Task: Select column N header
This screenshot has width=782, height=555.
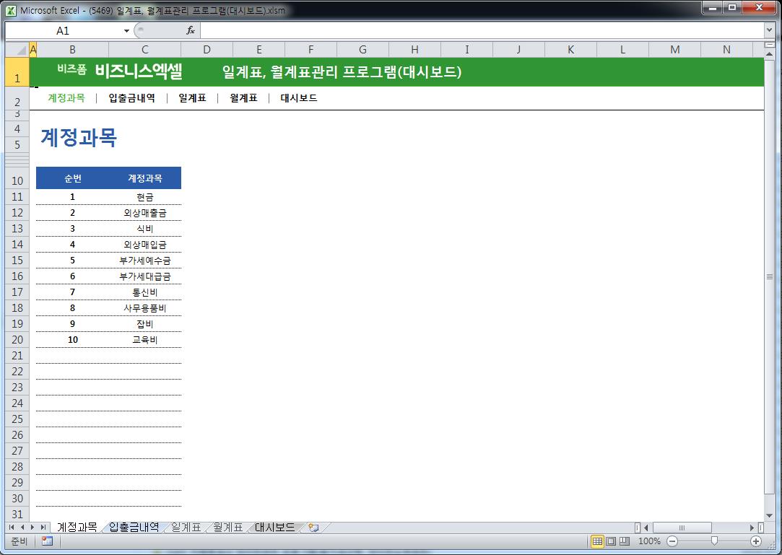Action: coord(726,49)
